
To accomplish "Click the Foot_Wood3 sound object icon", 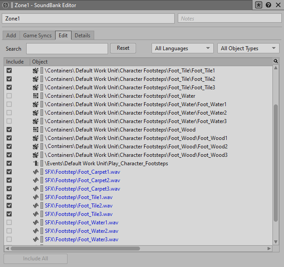I will coord(36,155).
